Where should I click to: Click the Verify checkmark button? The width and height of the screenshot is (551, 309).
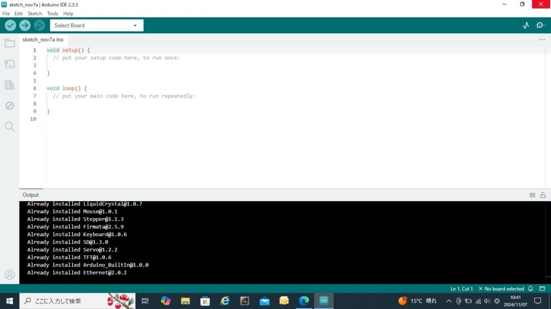(x=10, y=25)
